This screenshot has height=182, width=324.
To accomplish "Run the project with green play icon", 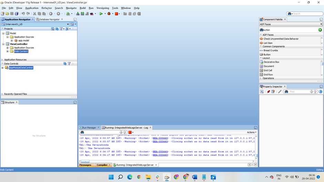I will tap(101, 14).
